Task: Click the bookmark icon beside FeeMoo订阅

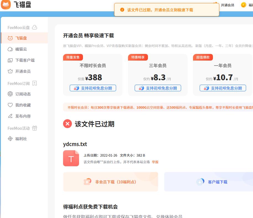Action: pyautogui.click(x=35, y=83)
